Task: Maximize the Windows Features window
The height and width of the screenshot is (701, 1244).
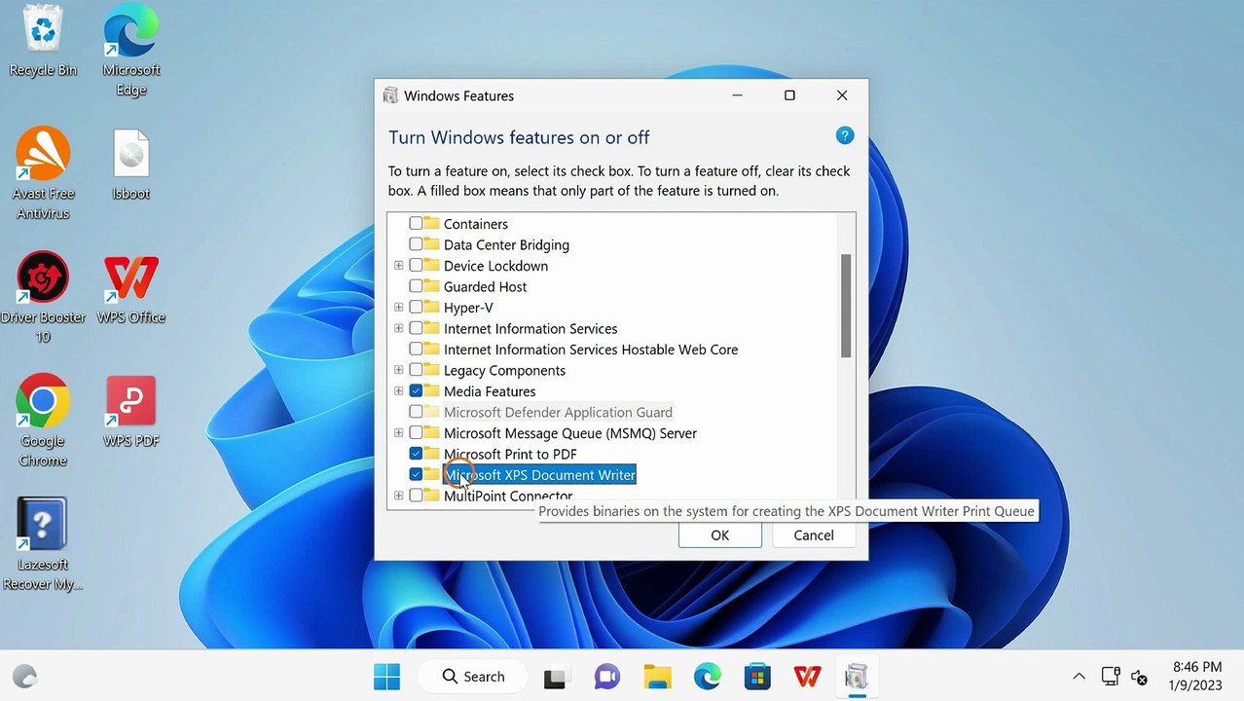Action: coord(789,95)
